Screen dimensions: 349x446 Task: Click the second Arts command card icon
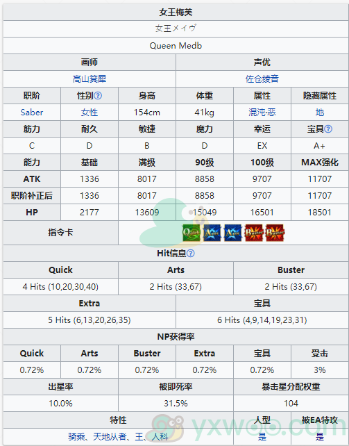233,233
